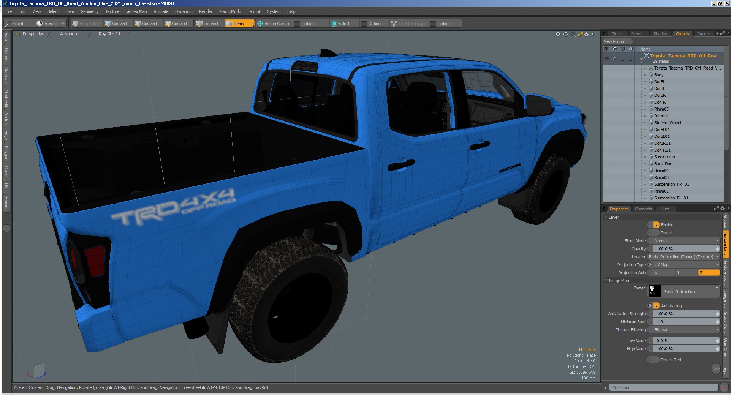Open the Render menu
Screen dimensions: 731x395
pyautogui.click(x=206, y=11)
